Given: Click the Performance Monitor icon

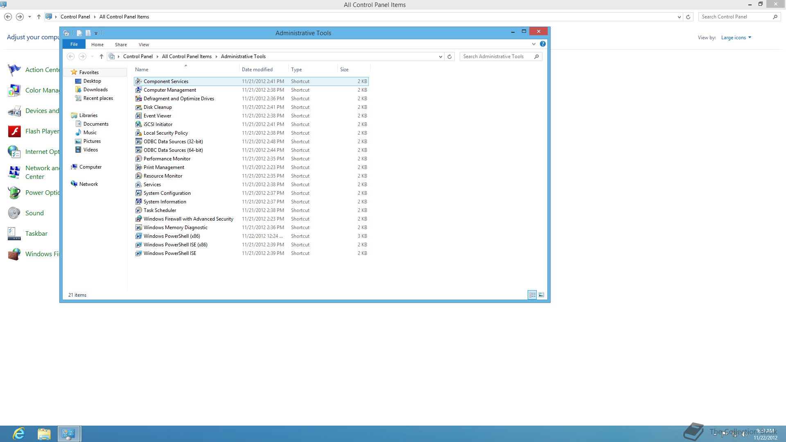Looking at the screenshot, I should click(x=138, y=159).
